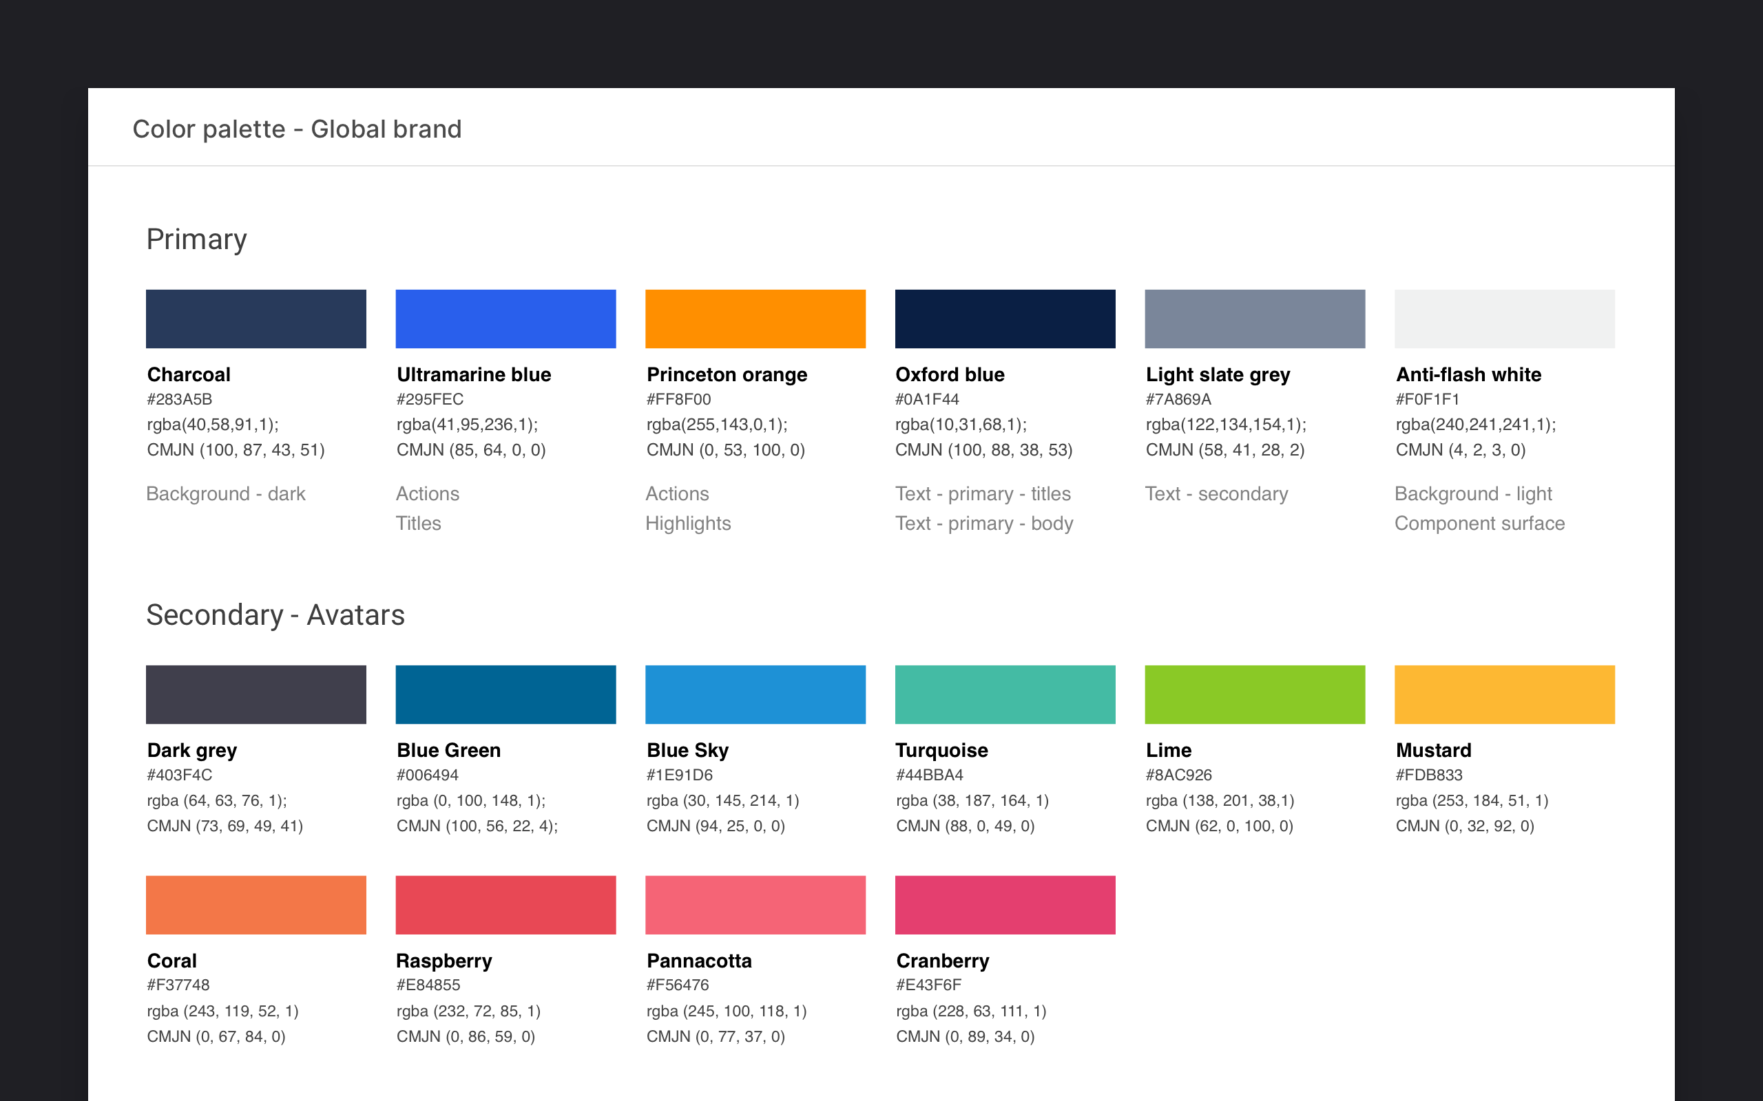
Task: Pick the Pannacotta swatch
Action: point(755,905)
